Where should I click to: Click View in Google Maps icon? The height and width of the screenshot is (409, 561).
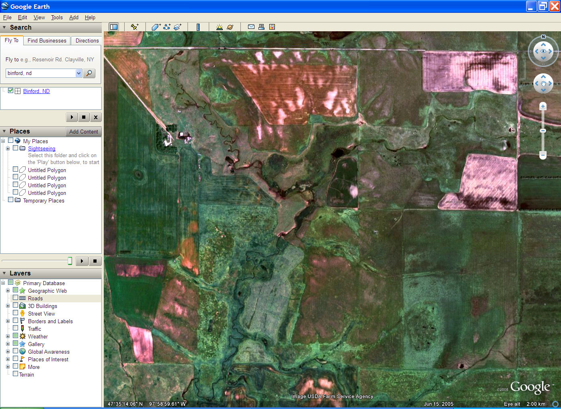pyautogui.click(x=272, y=27)
